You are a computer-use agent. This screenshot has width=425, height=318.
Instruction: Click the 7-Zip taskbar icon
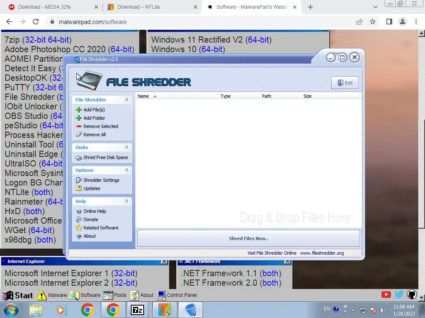click(x=137, y=310)
